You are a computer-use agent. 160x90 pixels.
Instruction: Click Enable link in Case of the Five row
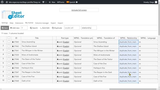coord(66,77)
